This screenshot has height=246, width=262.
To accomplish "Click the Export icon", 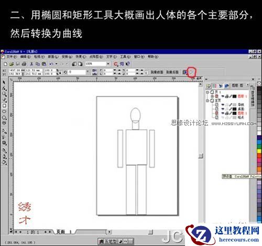I will pyautogui.click(x=80, y=64).
